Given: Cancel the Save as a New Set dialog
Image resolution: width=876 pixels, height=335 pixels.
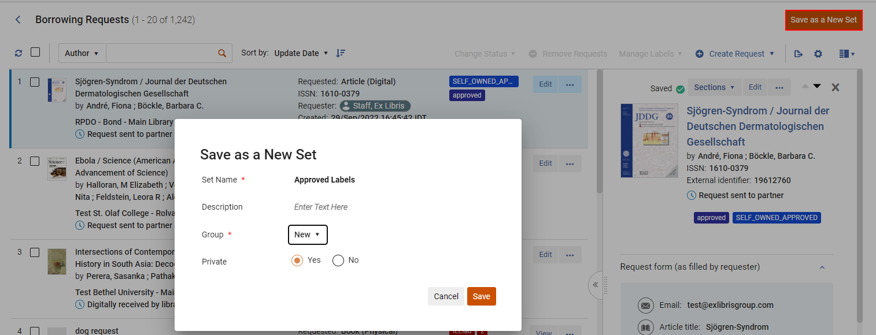Looking at the screenshot, I should tap(446, 296).
